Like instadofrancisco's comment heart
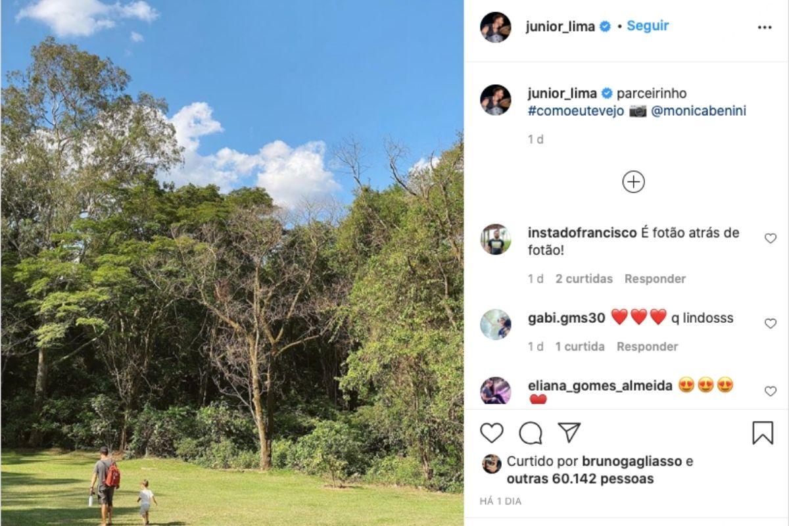Viewport: 789px width, 526px height. pos(771,239)
